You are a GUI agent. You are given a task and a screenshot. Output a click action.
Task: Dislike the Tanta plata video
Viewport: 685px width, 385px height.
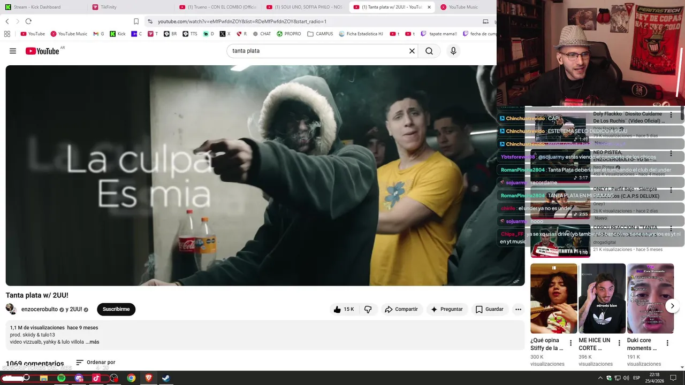368,309
